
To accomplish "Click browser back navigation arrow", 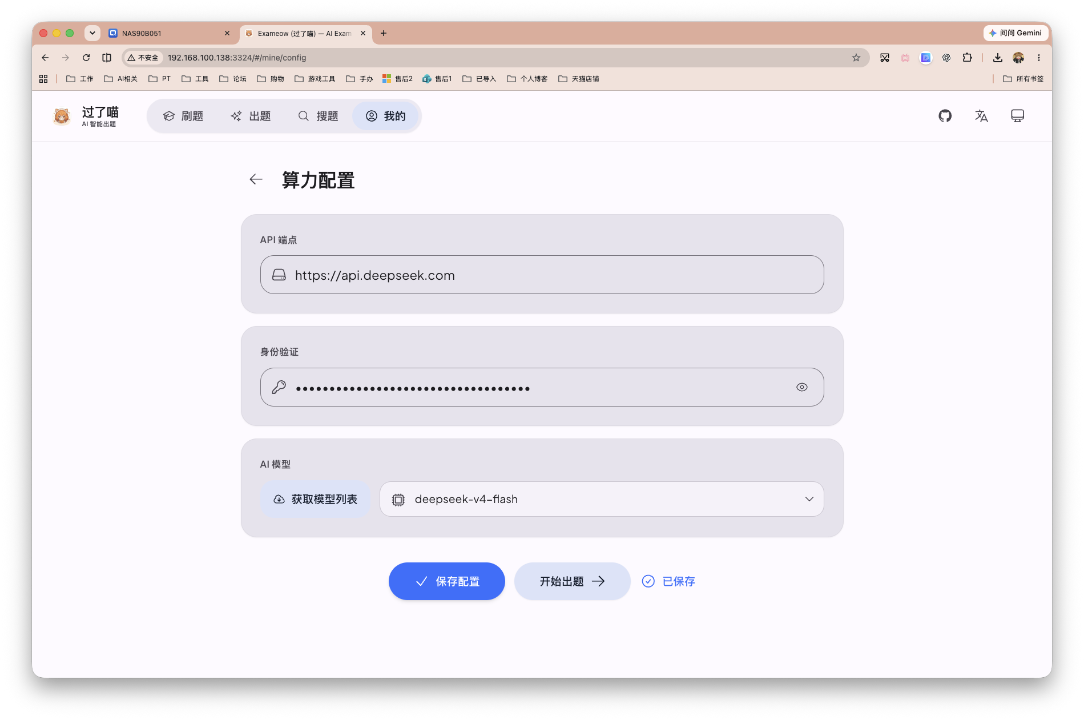I will 45,58.
